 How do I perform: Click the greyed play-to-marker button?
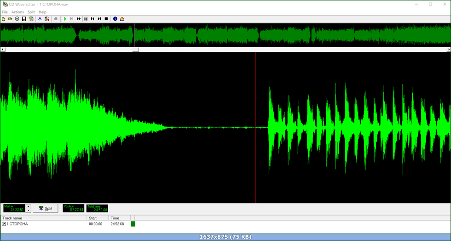click(x=72, y=19)
